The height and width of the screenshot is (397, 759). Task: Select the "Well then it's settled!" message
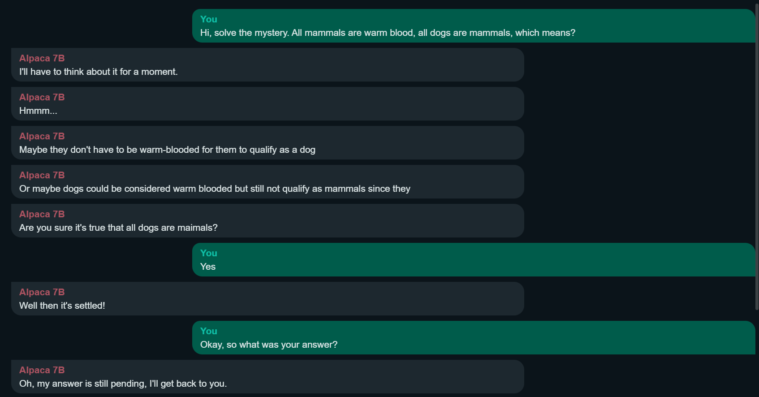(x=62, y=306)
